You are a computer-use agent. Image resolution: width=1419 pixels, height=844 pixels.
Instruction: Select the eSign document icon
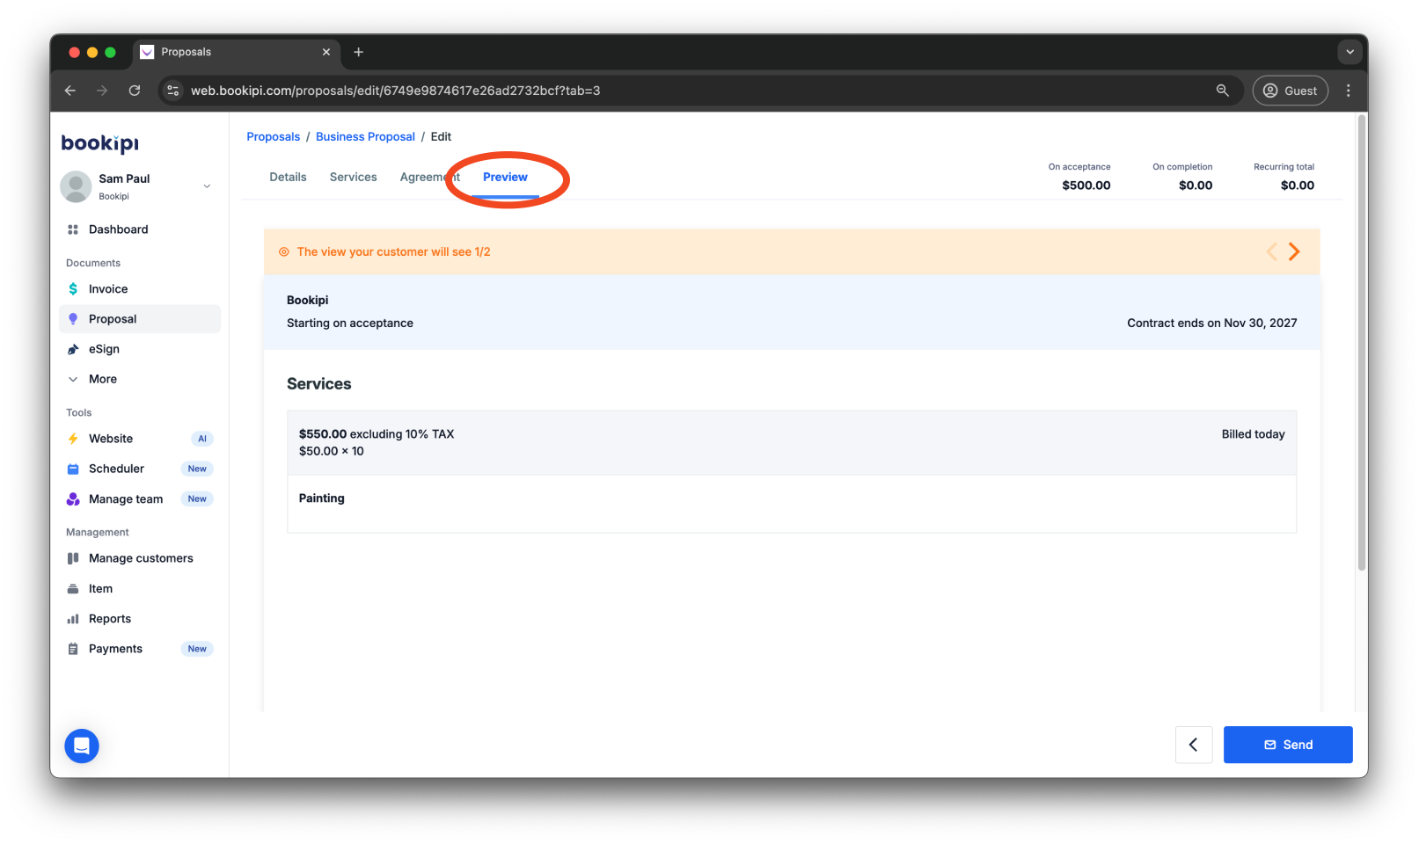[x=105, y=348]
